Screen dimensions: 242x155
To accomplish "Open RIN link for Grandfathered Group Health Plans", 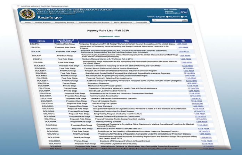I will tap(189, 73).
